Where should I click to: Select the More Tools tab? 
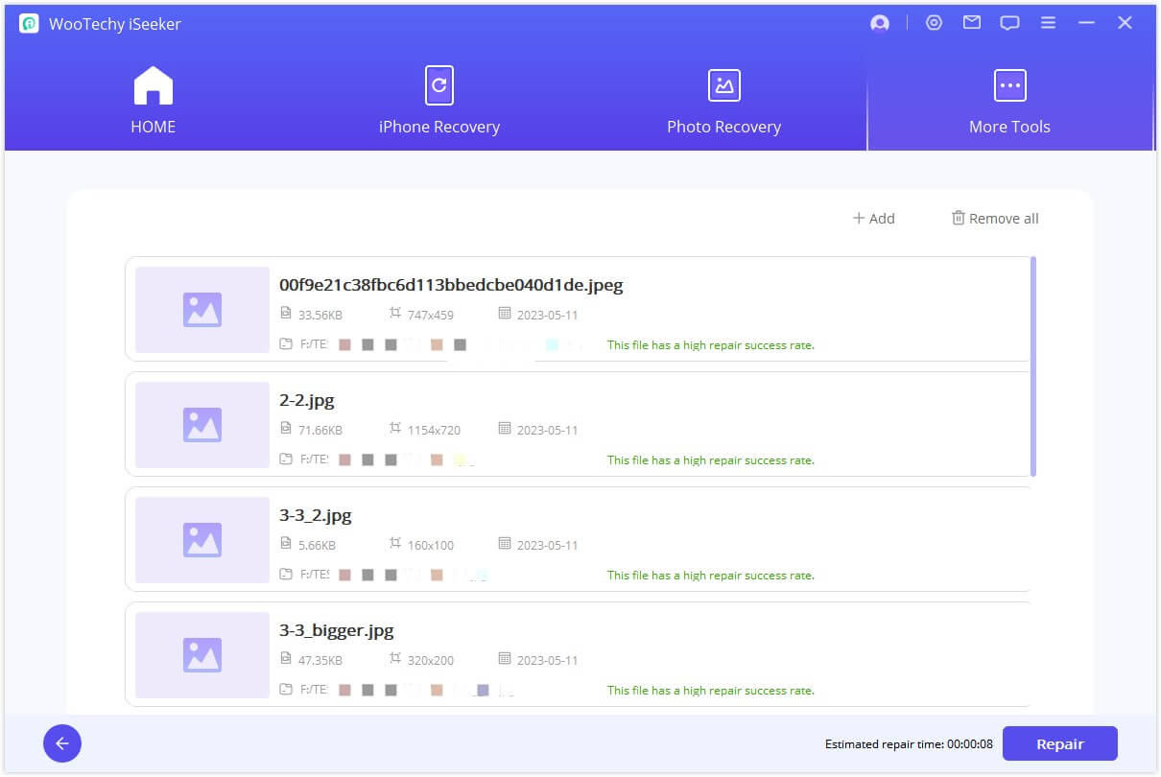pyautogui.click(x=1009, y=101)
